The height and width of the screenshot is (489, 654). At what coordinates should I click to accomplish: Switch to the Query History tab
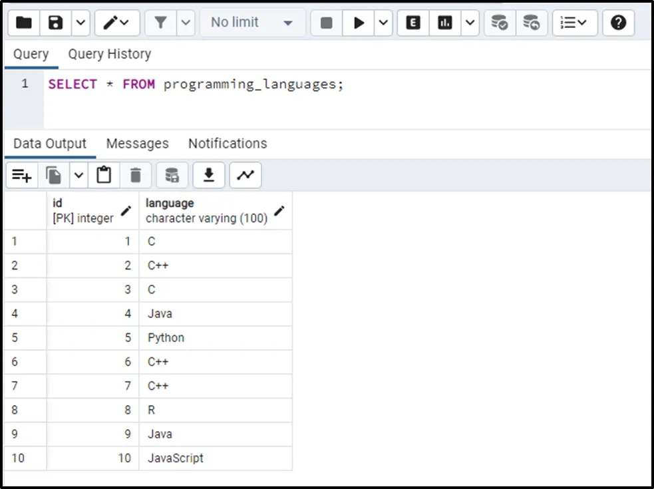[109, 54]
